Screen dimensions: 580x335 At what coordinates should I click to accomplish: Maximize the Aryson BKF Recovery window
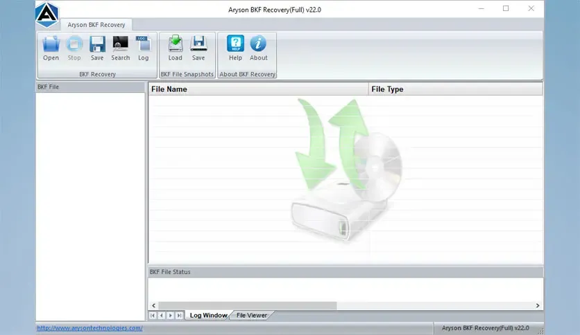[x=506, y=8]
